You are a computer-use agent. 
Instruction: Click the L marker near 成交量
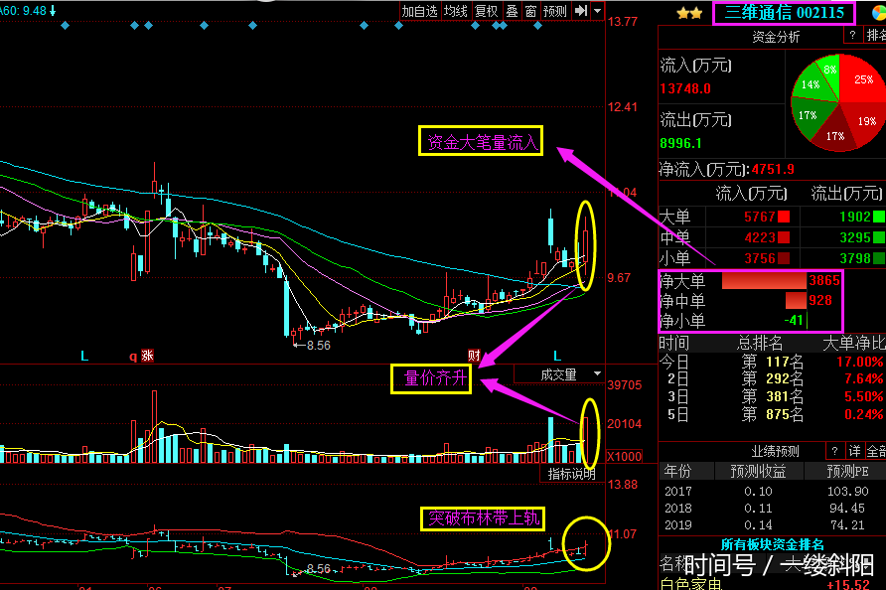pos(557,356)
